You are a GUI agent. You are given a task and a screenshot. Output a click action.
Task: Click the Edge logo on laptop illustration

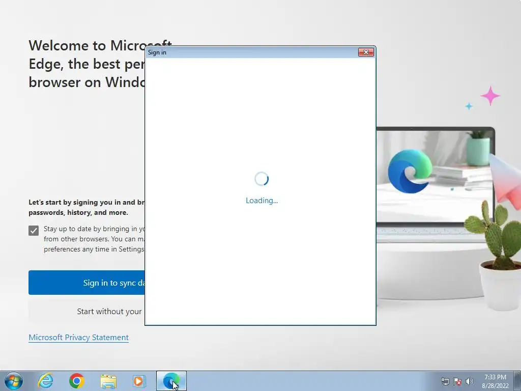click(410, 171)
